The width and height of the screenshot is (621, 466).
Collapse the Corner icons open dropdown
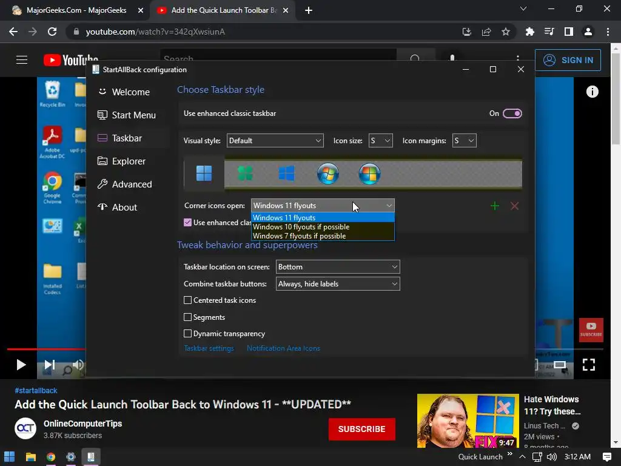coord(323,206)
